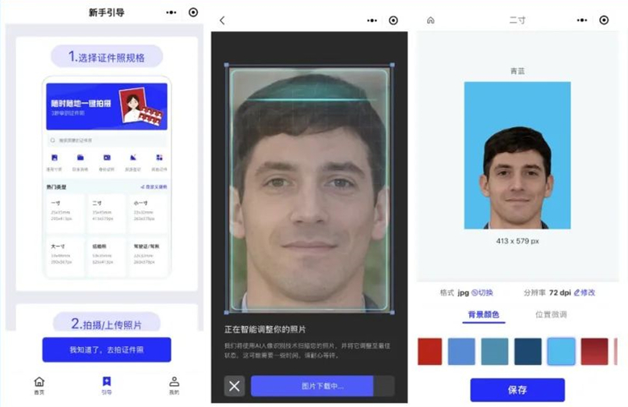Click the search field in the guide illustration
Viewport: 628px width, 407px height.
point(107,140)
